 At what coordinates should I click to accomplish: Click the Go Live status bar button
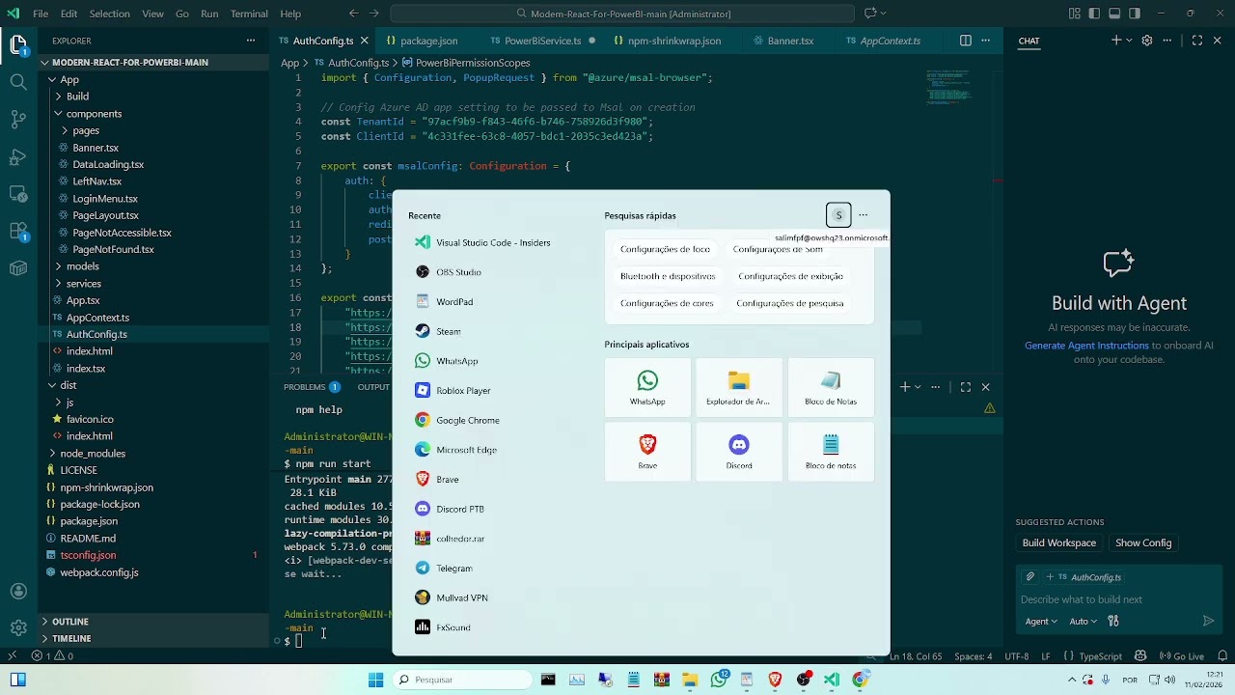pos(1181,656)
